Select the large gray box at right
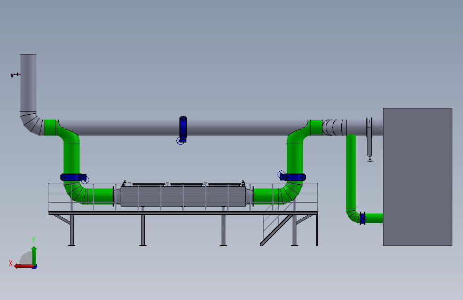 [x=418, y=177]
